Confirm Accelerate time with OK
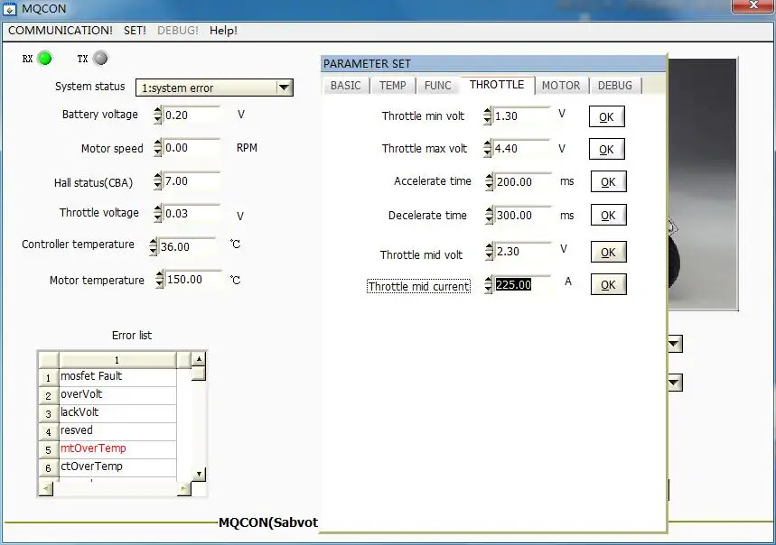 click(608, 181)
